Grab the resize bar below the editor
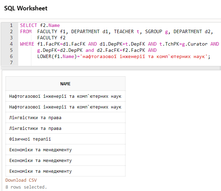Image resolution: width=221 pixels, height=191 pixels. 110,68
